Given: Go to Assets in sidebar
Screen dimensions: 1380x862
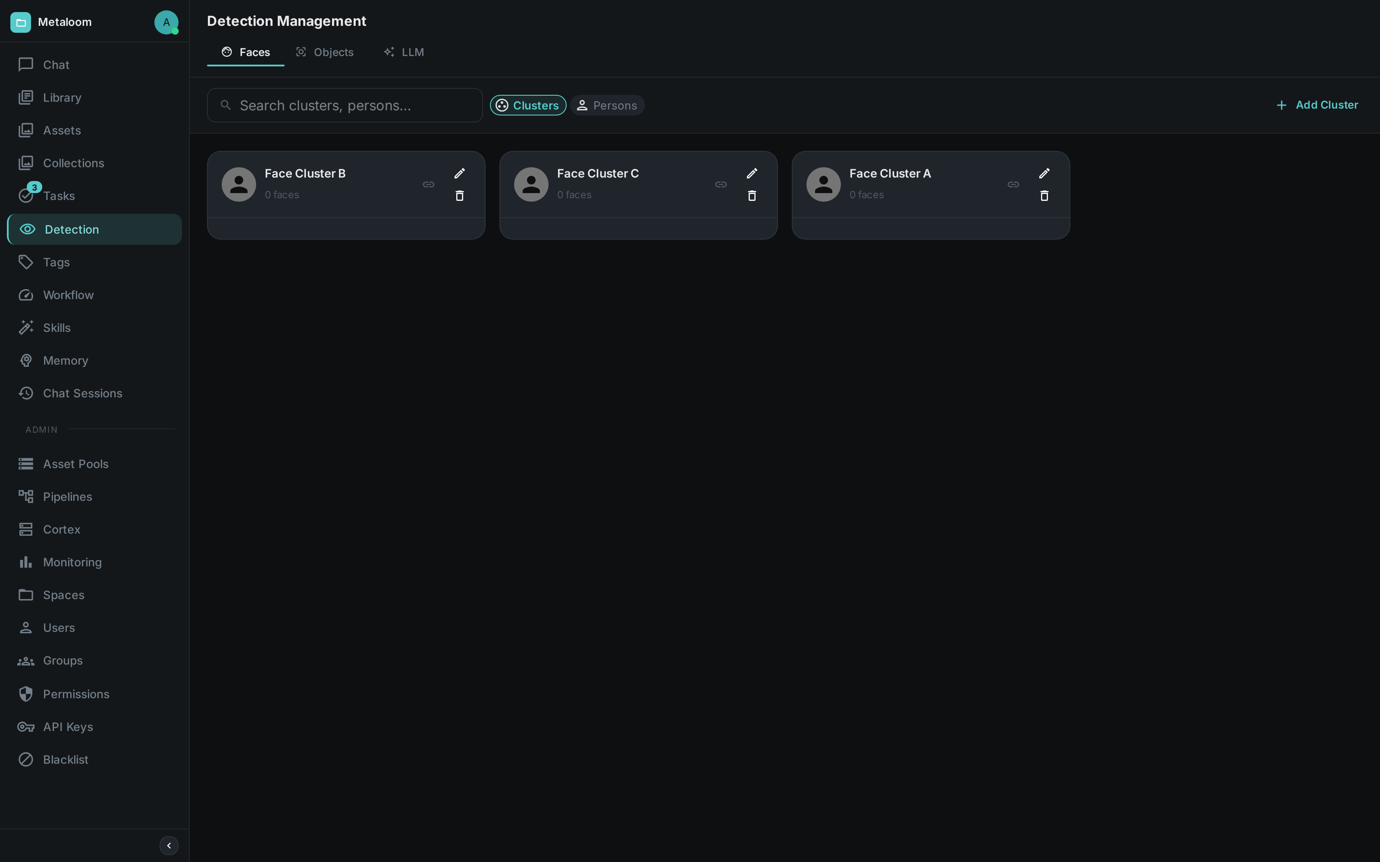Looking at the screenshot, I should point(94,131).
